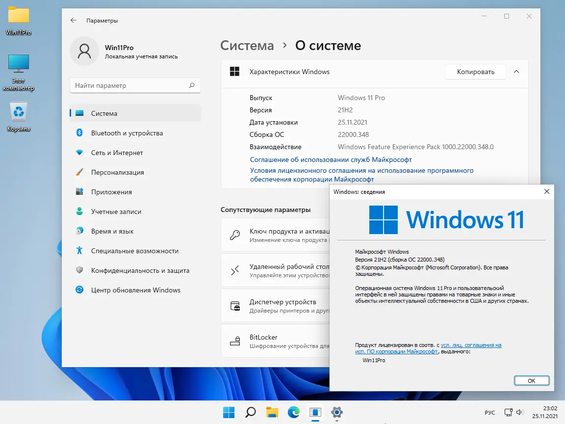
Task: Click the Копировать button
Action: tap(475, 72)
